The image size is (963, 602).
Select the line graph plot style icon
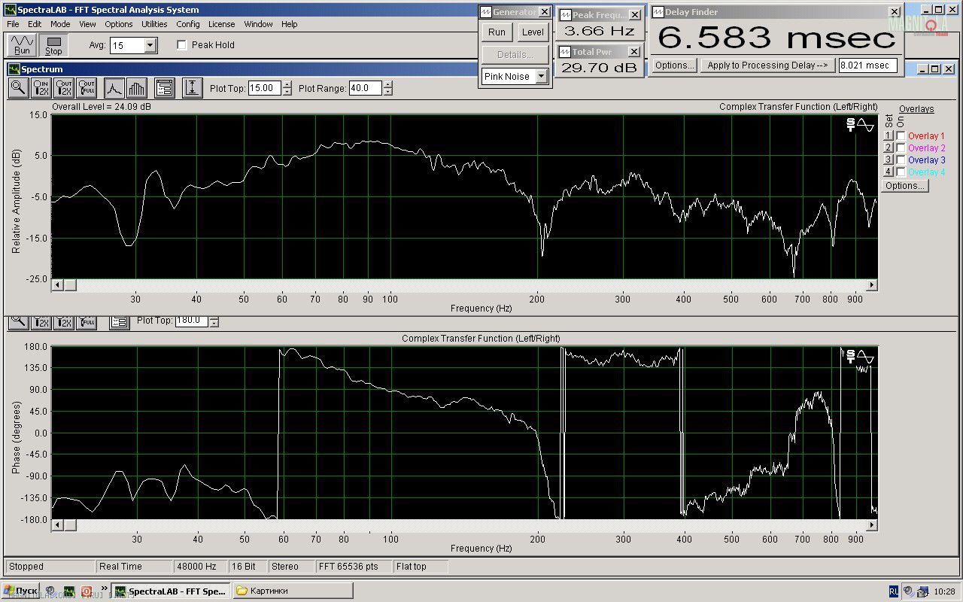114,88
